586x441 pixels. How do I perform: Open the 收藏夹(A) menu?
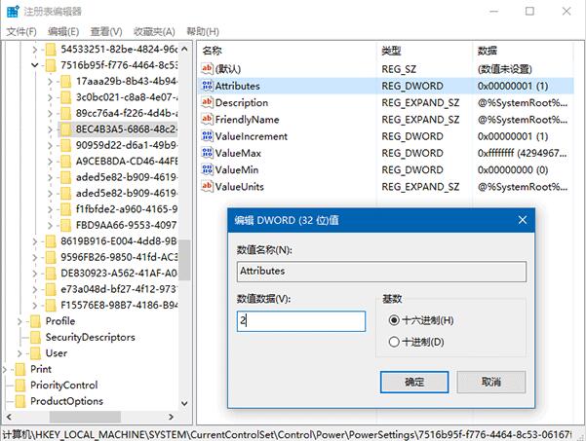click(154, 32)
